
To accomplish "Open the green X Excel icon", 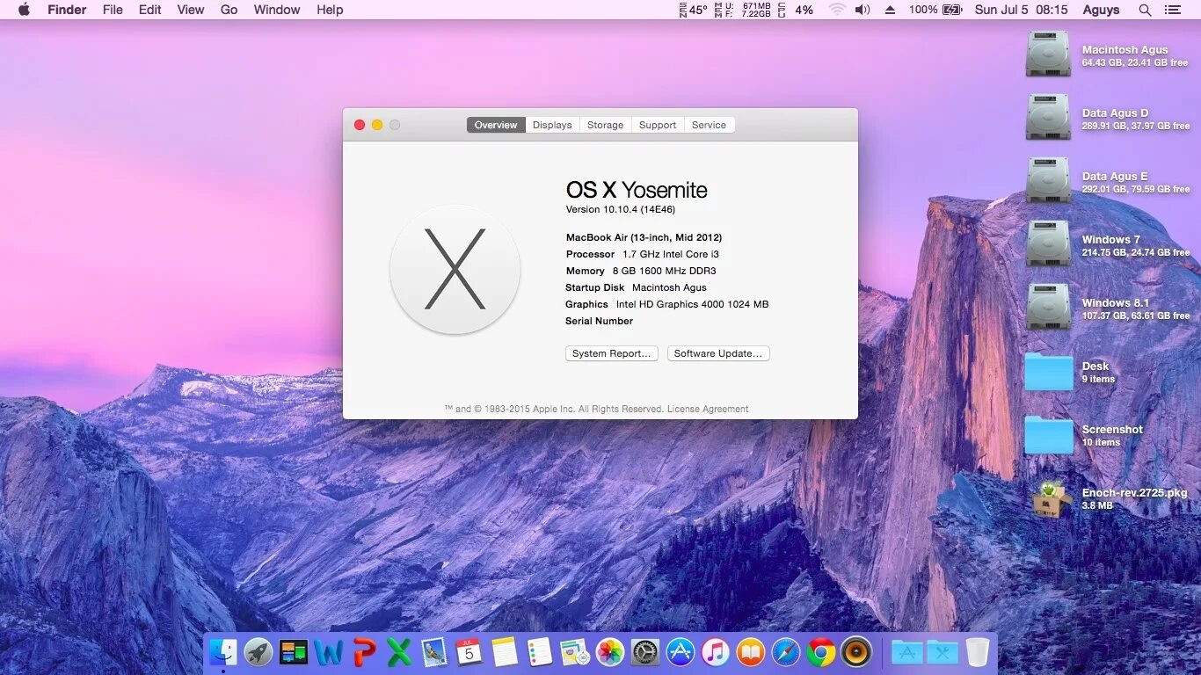I will (399, 651).
